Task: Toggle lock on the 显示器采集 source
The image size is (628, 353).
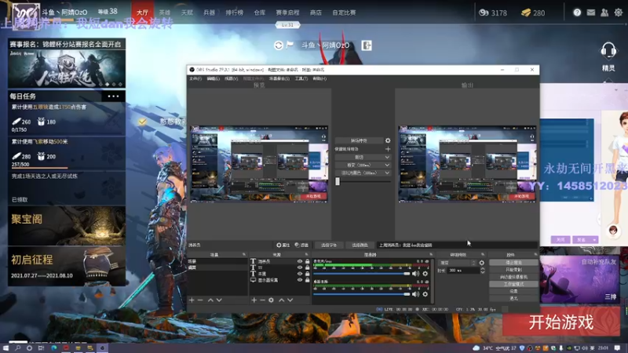Action: [x=307, y=280]
